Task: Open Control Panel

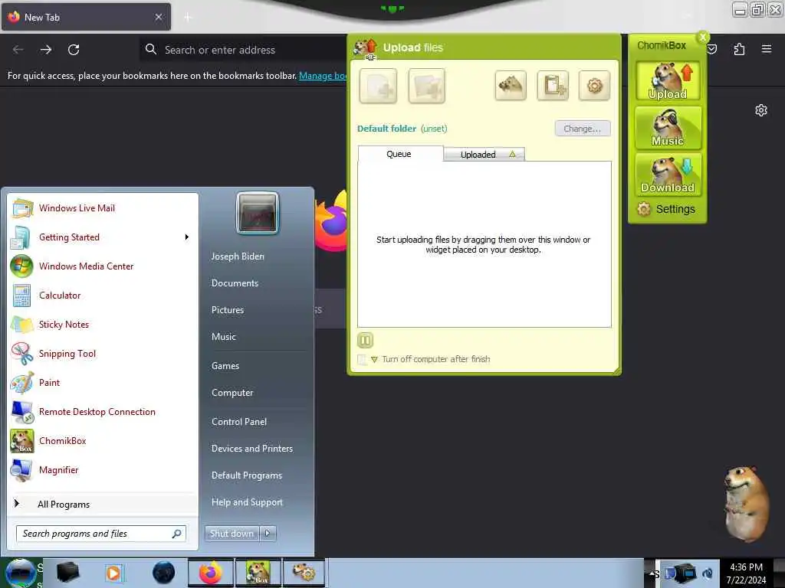Action: point(239,422)
